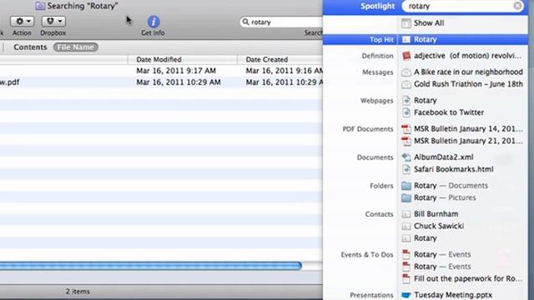Open message Gold Rush Triathlon – June 18th
534x300 pixels.
tap(468, 84)
